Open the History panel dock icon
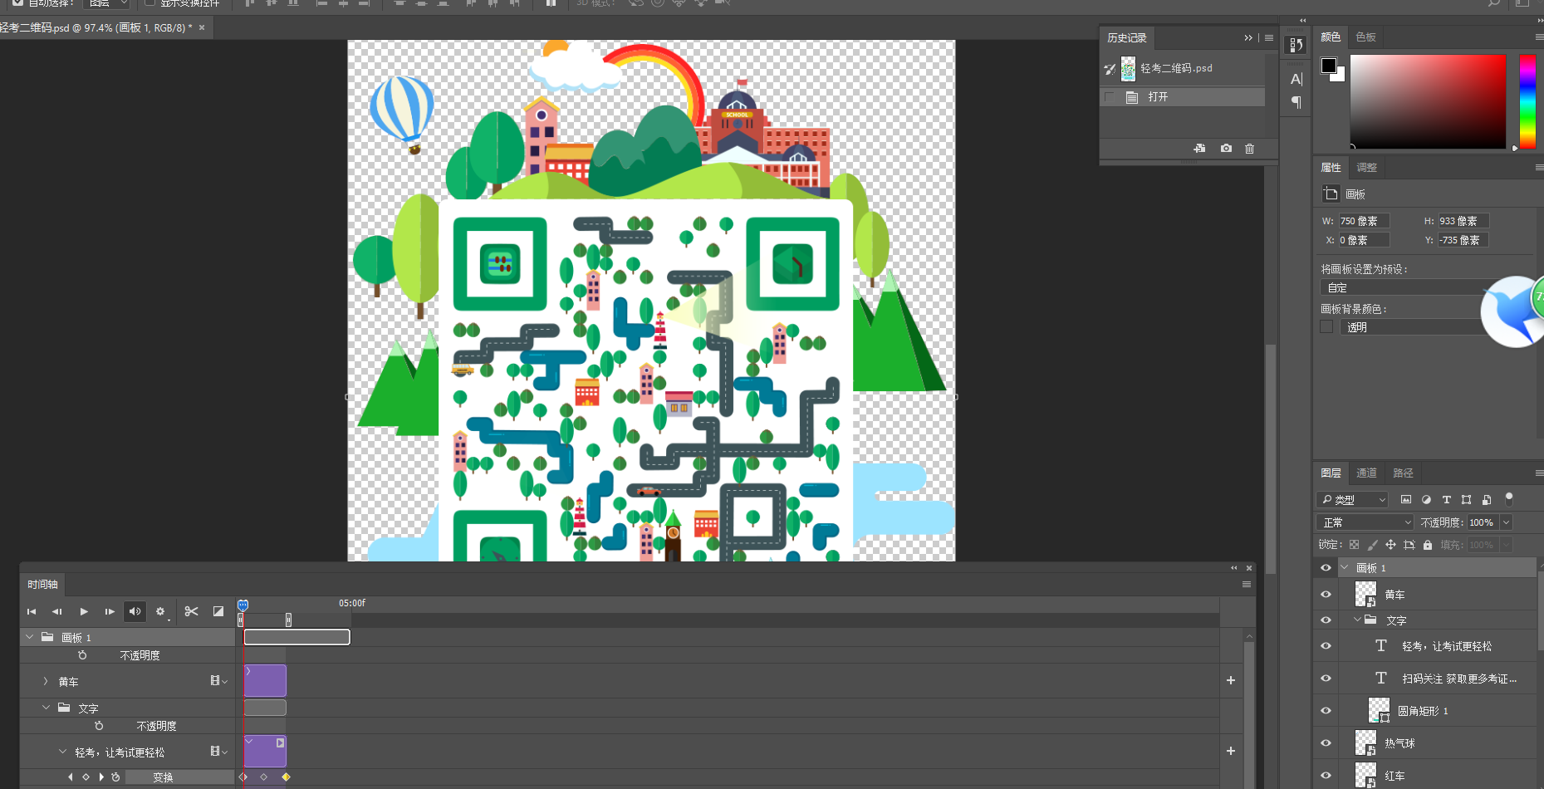The height and width of the screenshot is (789, 1544). [1296, 45]
